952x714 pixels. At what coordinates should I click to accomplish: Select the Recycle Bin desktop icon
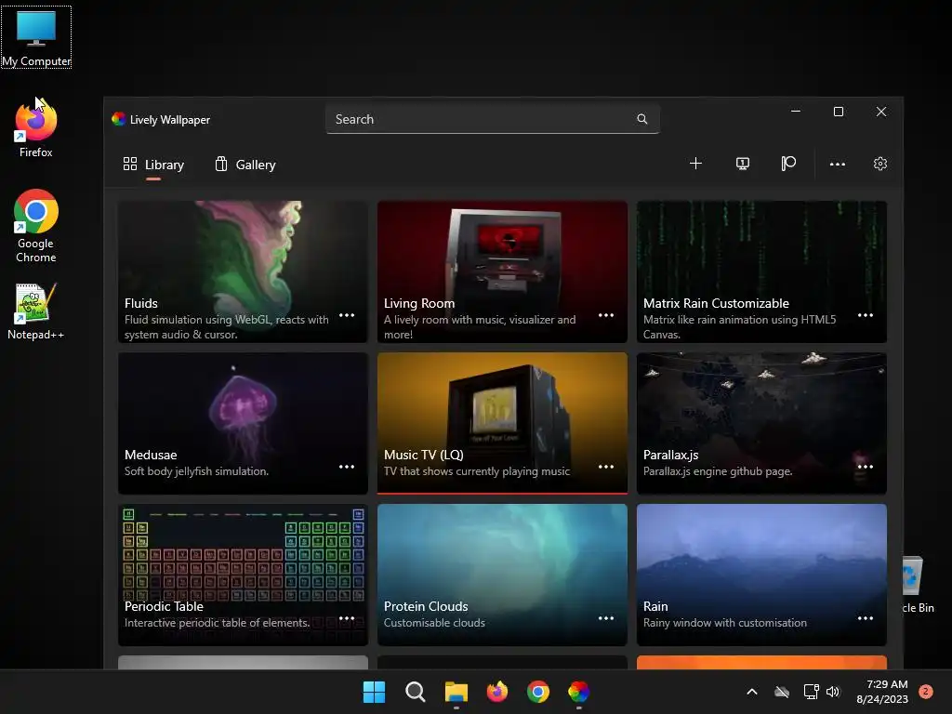click(x=918, y=584)
